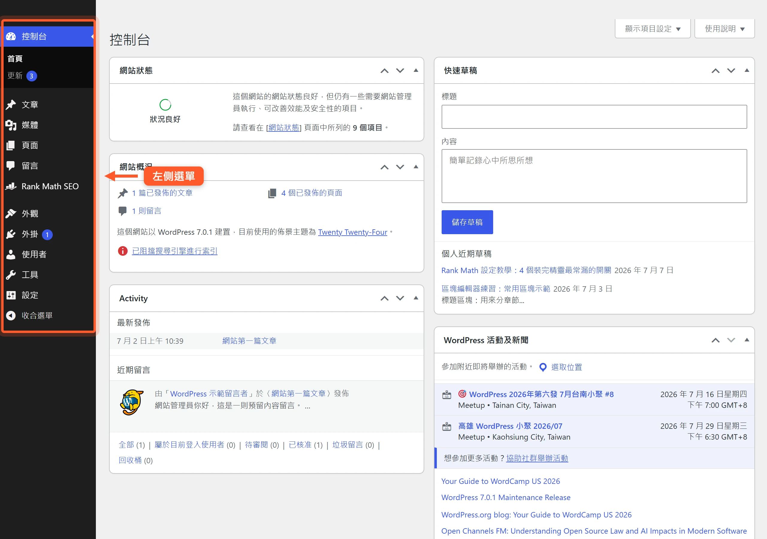Move Activity widget down
767x539 pixels.
(x=400, y=298)
